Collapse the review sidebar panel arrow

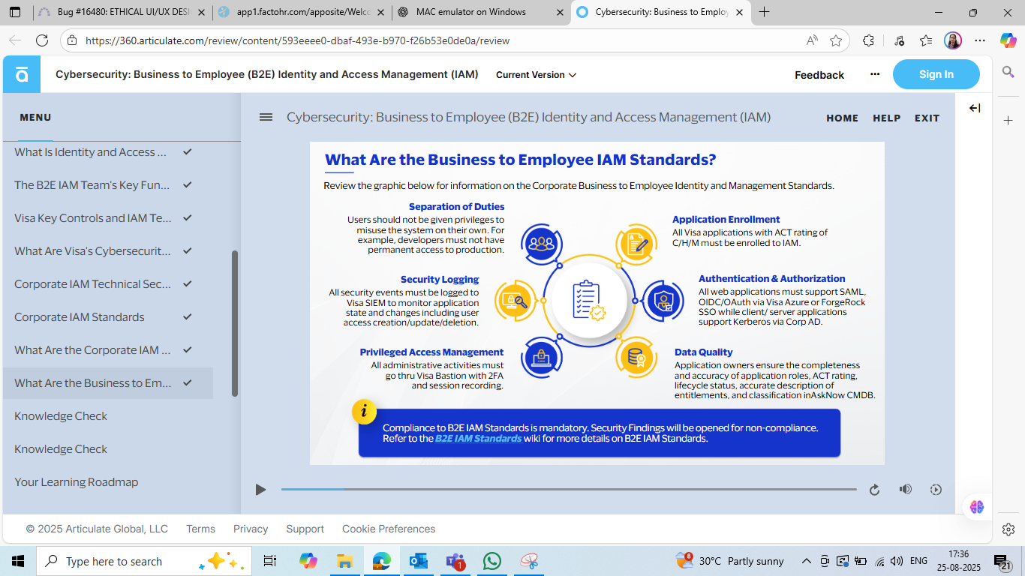975,108
